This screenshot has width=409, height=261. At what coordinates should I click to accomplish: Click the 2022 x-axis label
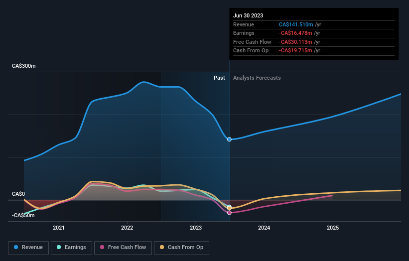point(127,228)
